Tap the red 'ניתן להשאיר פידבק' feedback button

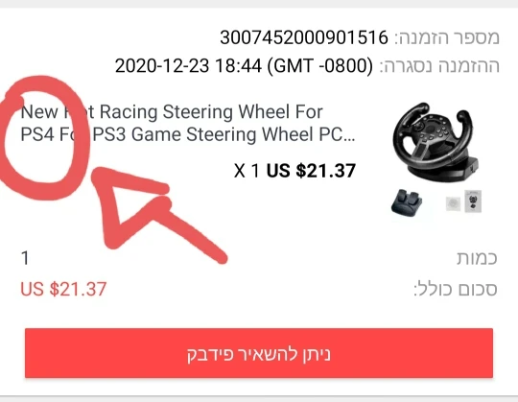(x=259, y=353)
